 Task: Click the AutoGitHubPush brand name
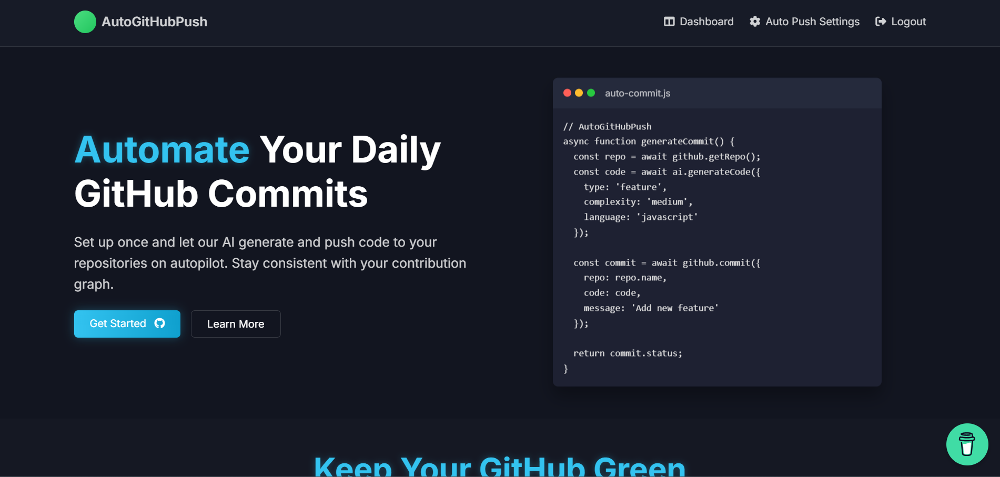point(154,22)
